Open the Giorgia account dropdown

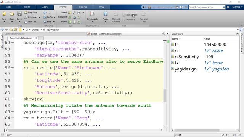[238, 7]
